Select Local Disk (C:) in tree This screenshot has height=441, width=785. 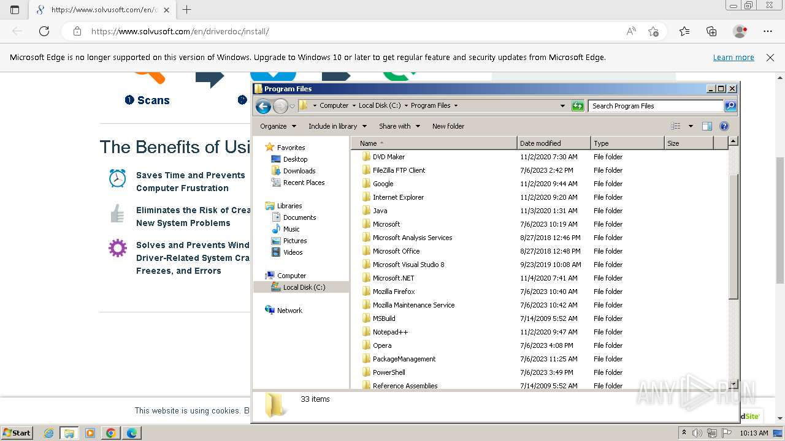coord(304,287)
